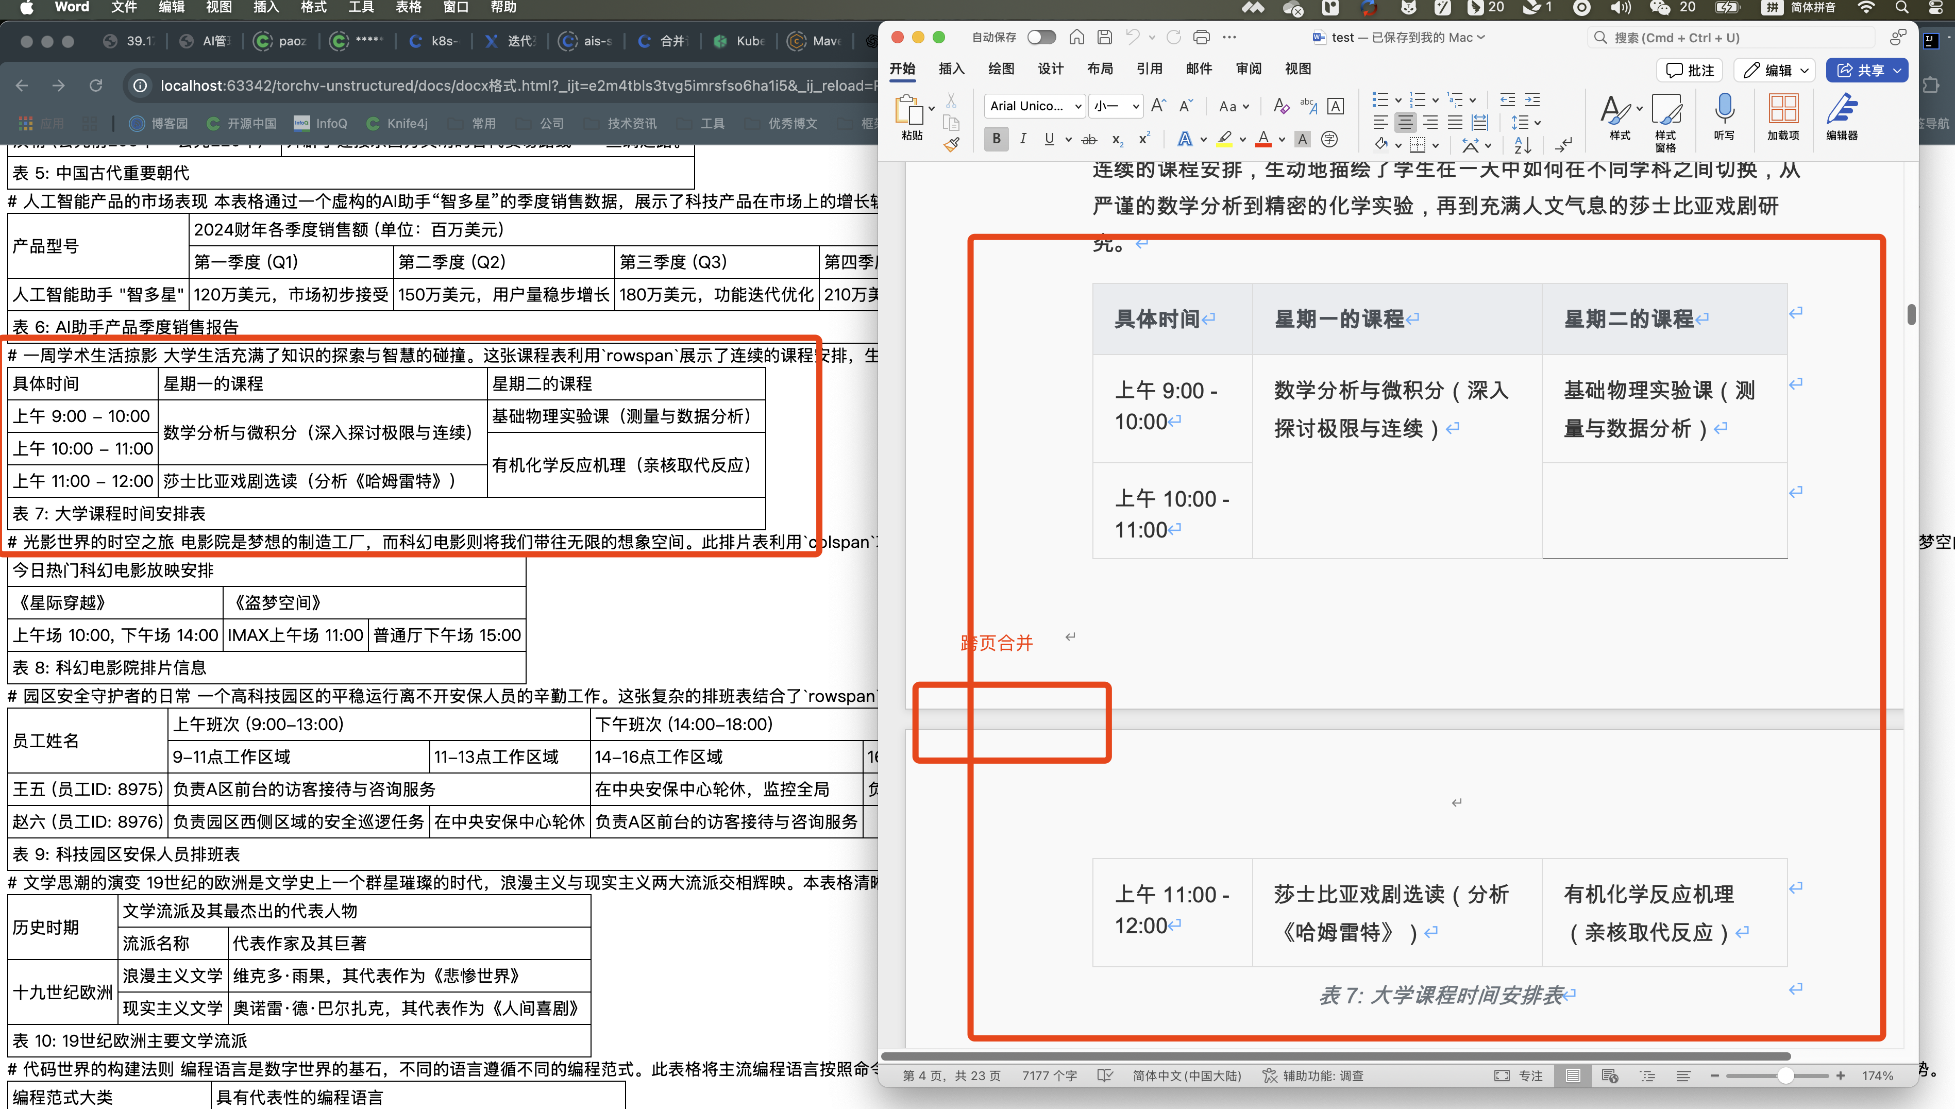Open the Styles Pane icon
This screenshot has width=1955, height=1109.
coord(1665,110)
